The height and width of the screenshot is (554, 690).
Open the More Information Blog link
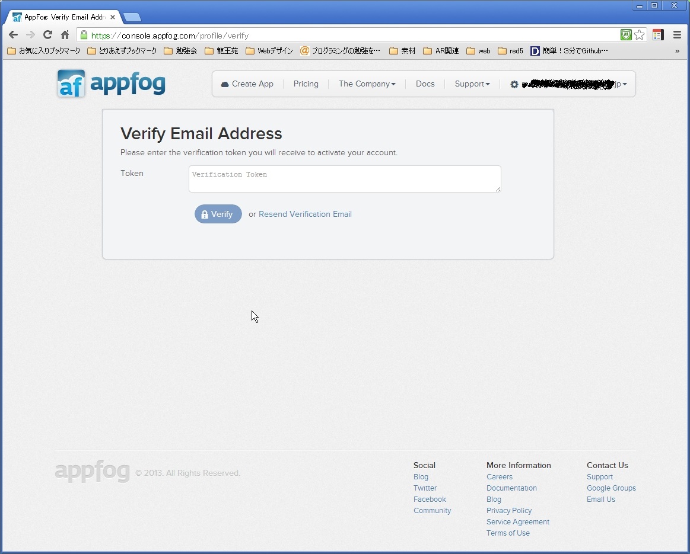coord(494,499)
